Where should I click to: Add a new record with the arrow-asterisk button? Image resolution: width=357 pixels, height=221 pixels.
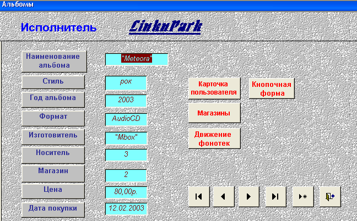click(x=303, y=196)
